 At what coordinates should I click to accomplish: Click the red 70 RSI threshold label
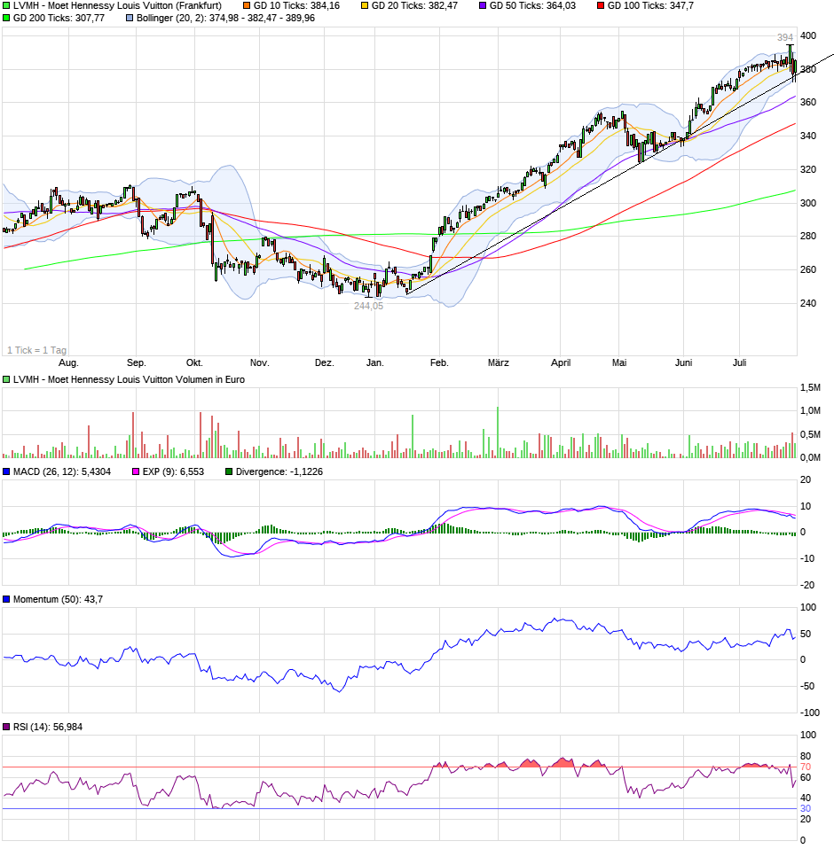point(806,767)
